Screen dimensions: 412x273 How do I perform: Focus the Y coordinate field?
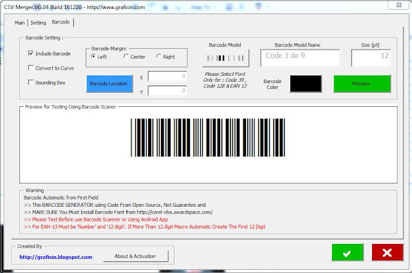(167, 91)
